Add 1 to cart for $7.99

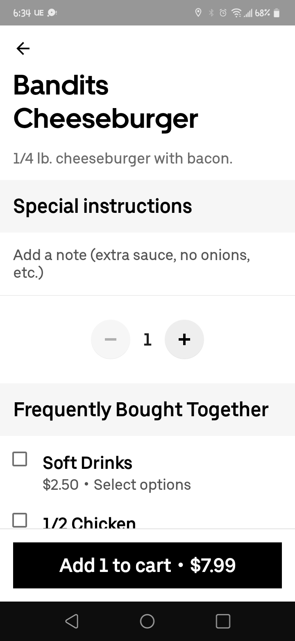coord(147,565)
